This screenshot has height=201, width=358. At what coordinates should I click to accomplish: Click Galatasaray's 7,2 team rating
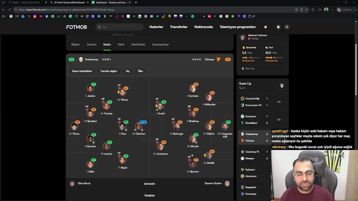click(x=71, y=59)
